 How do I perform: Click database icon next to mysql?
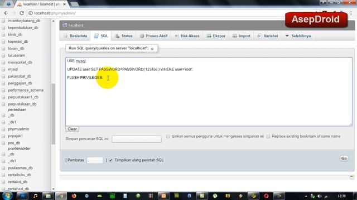(x=3, y=69)
